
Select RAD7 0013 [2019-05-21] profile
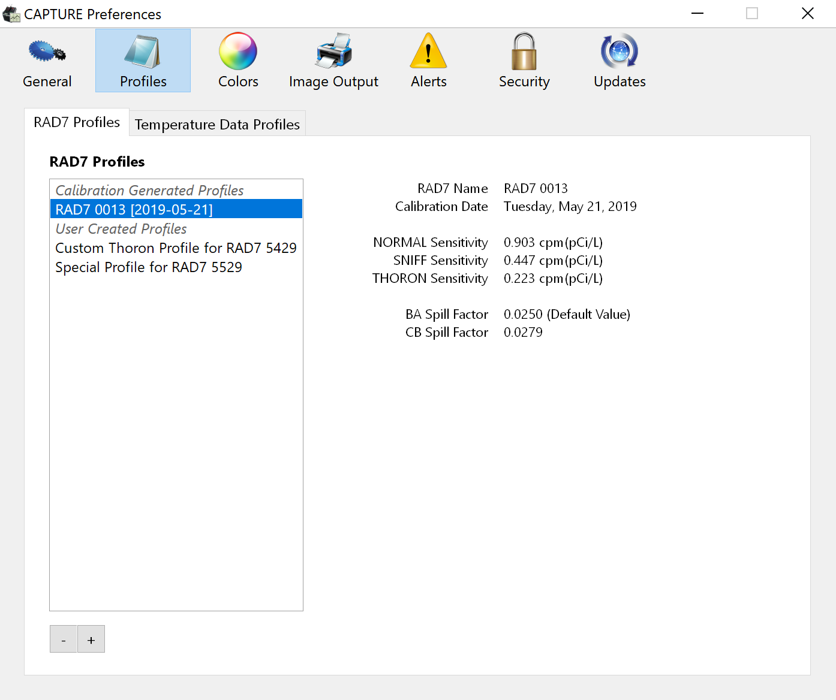click(134, 209)
